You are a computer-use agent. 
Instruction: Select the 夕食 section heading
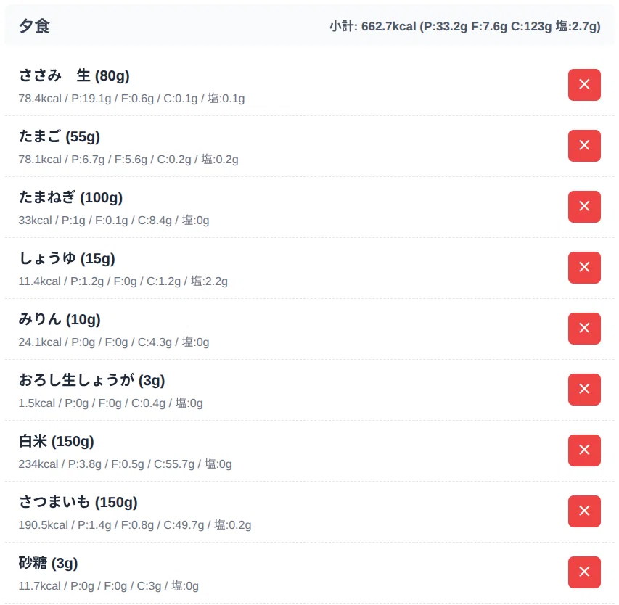coord(34,26)
